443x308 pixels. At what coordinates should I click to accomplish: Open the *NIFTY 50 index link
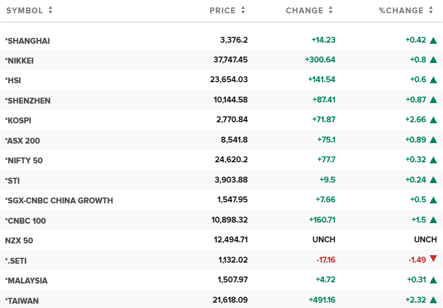[24, 160]
